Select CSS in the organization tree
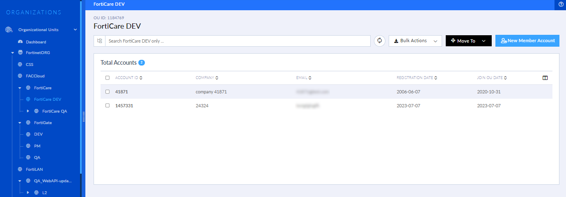 pyautogui.click(x=30, y=64)
